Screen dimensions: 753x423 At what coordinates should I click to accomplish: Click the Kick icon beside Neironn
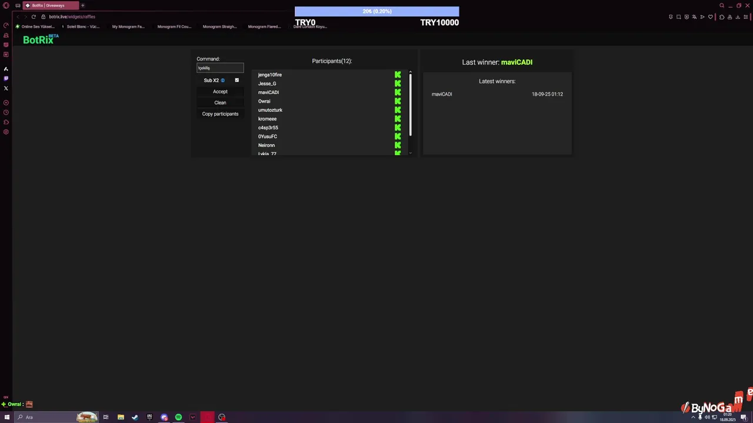[x=398, y=145]
